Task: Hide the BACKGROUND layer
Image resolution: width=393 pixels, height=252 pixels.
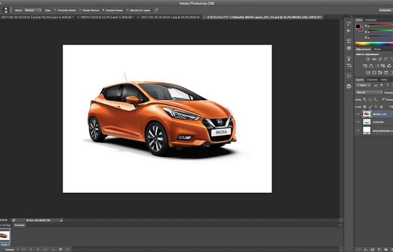Action: [358, 131]
